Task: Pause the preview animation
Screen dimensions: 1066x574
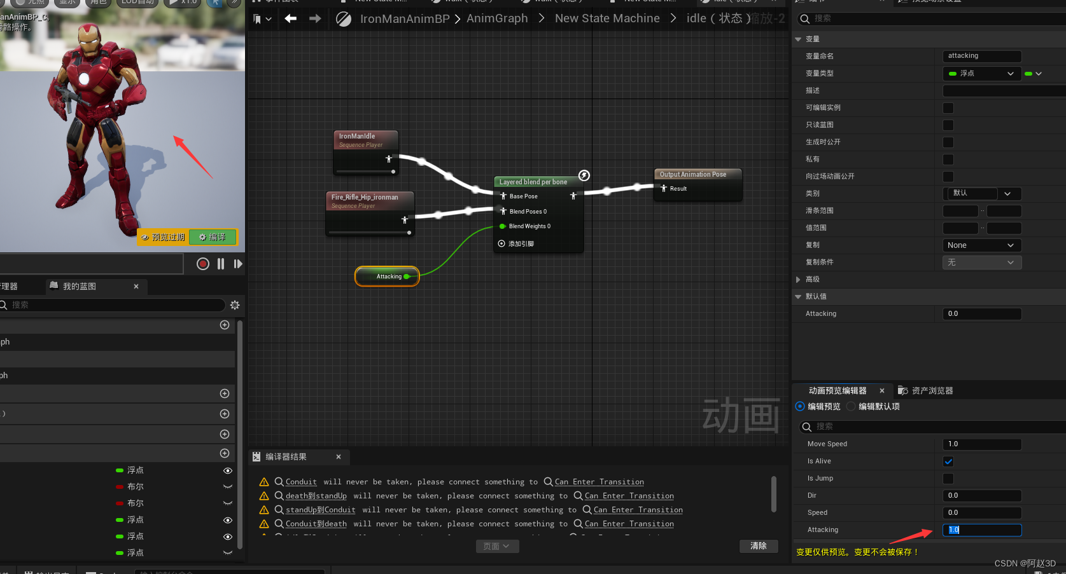Action: [221, 264]
